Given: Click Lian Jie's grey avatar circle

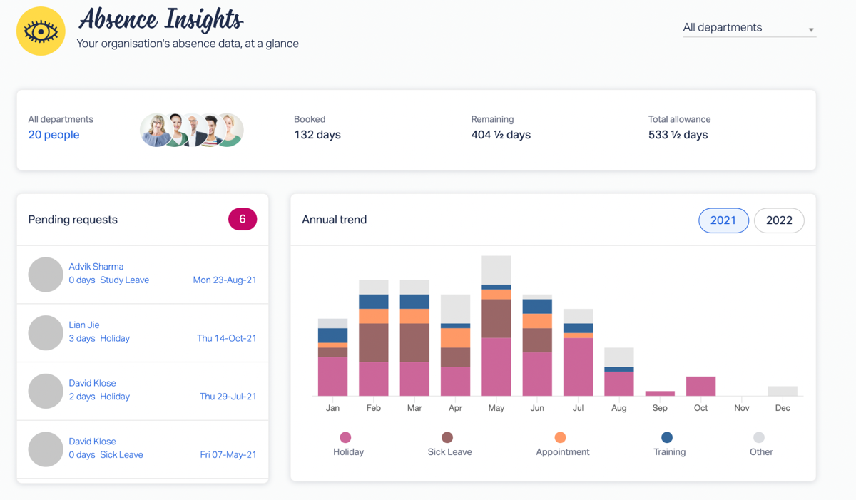Looking at the screenshot, I should 46,333.
